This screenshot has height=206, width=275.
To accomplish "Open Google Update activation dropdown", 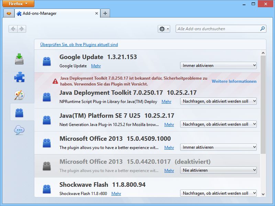I will pos(218,66).
